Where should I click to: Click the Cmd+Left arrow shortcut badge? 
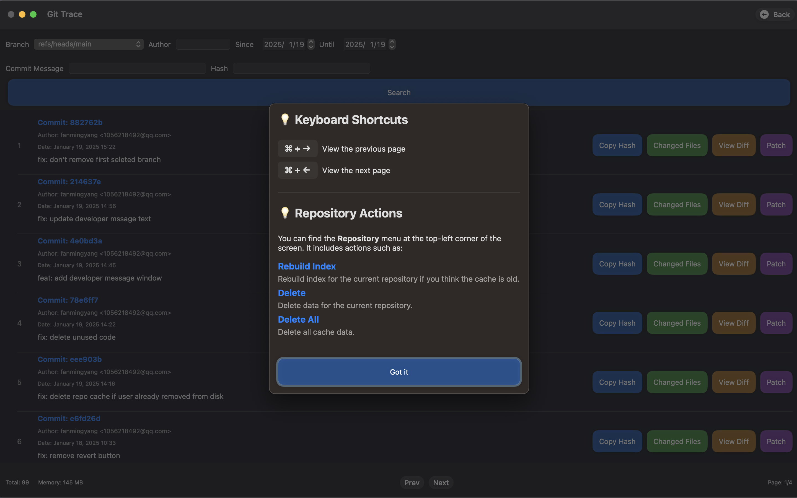tap(297, 170)
